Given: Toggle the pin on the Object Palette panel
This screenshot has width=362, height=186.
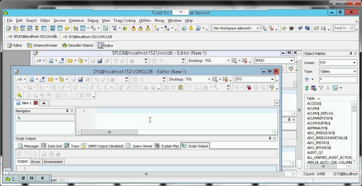Looking at the screenshot, I should point(351,54).
